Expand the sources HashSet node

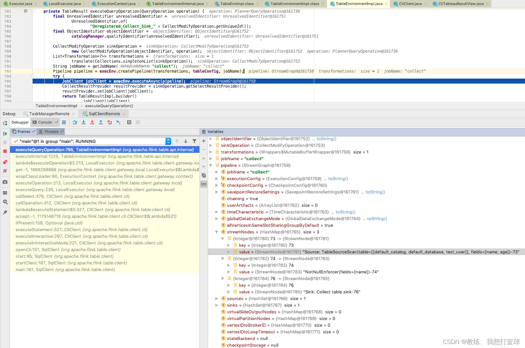[x=216, y=299]
